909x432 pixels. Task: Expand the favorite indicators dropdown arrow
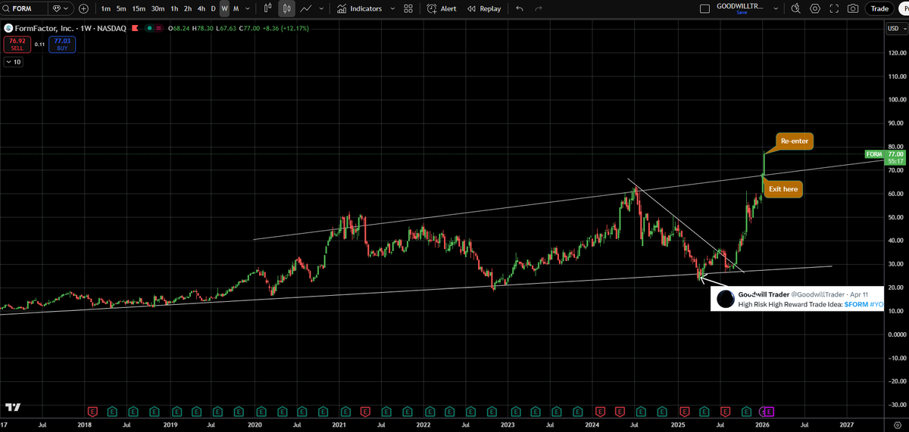click(x=392, y=9)
